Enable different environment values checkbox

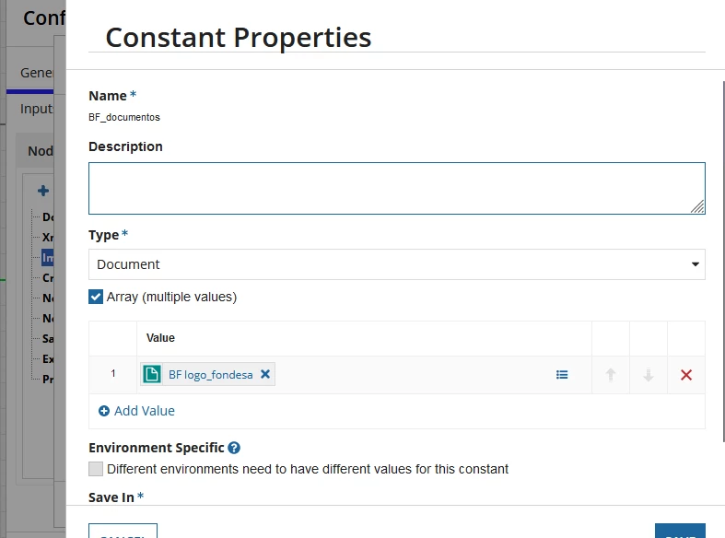[96, 469]
